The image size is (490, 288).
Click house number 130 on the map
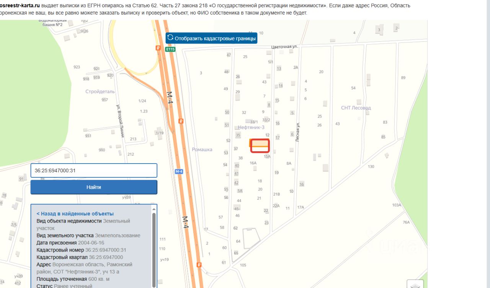(x=371, y=167)
